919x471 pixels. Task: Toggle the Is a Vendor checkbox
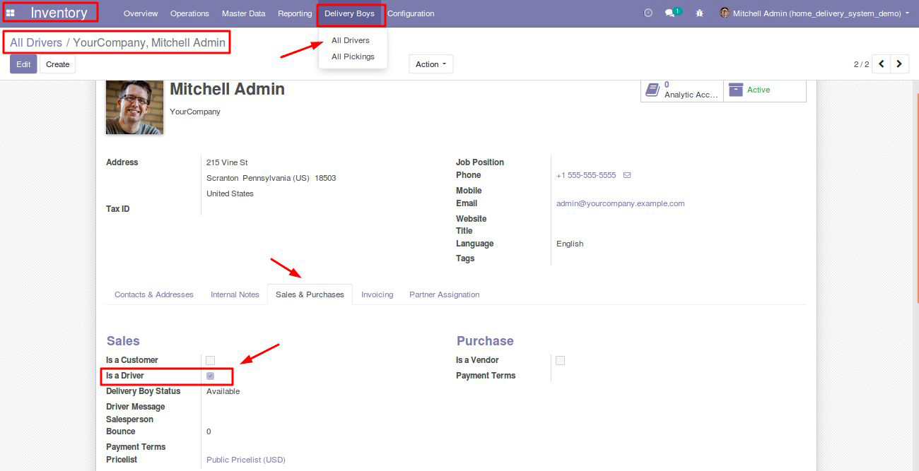(x=560, y=360)
